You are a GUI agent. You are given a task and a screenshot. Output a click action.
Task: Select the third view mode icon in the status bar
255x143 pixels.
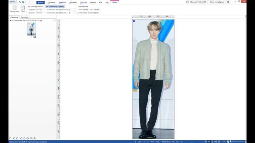[x=212, y=142]
